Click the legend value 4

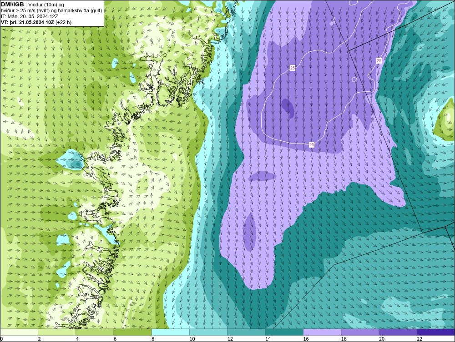pos(77,339)
